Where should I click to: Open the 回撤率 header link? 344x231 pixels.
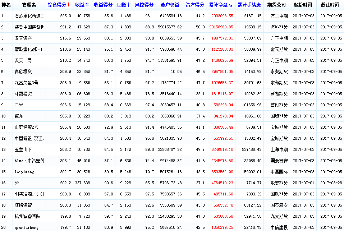point(124,5)
